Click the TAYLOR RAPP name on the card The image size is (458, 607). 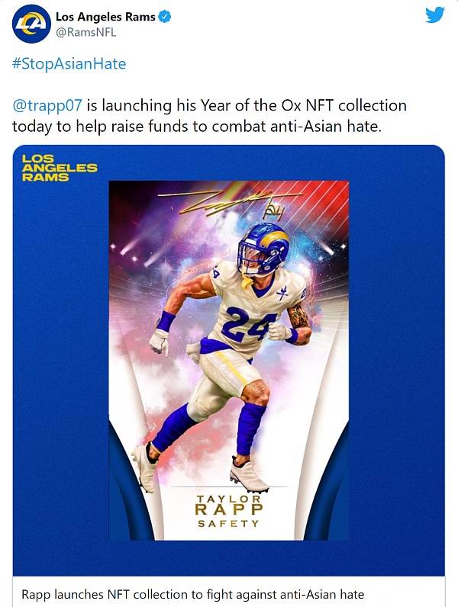click(x=228, y=505)
